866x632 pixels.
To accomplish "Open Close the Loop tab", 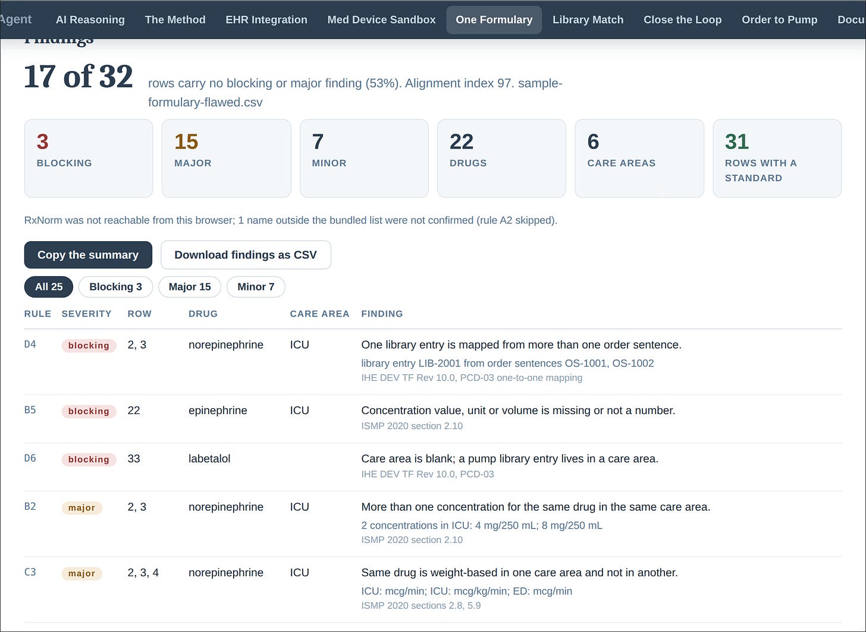I will pos(682,20).
